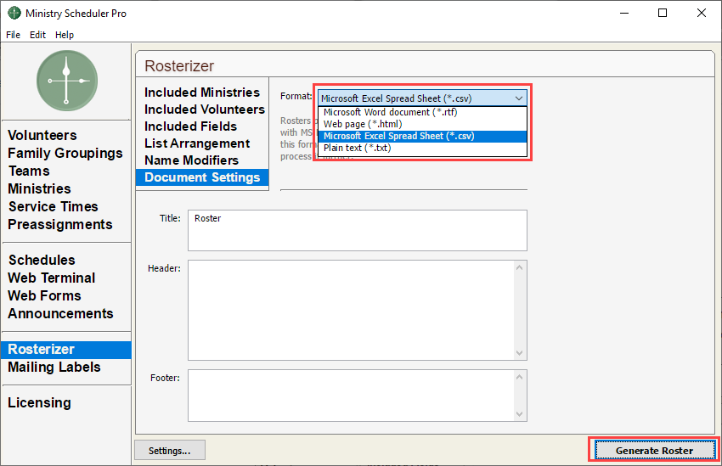Click into the Footer text area

[352, 396]
